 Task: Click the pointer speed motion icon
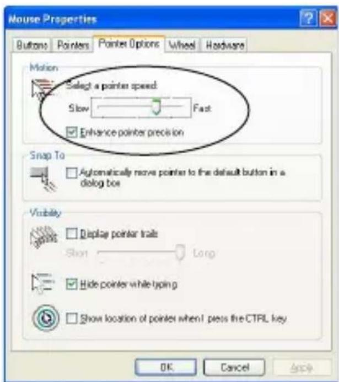point(42,89)
